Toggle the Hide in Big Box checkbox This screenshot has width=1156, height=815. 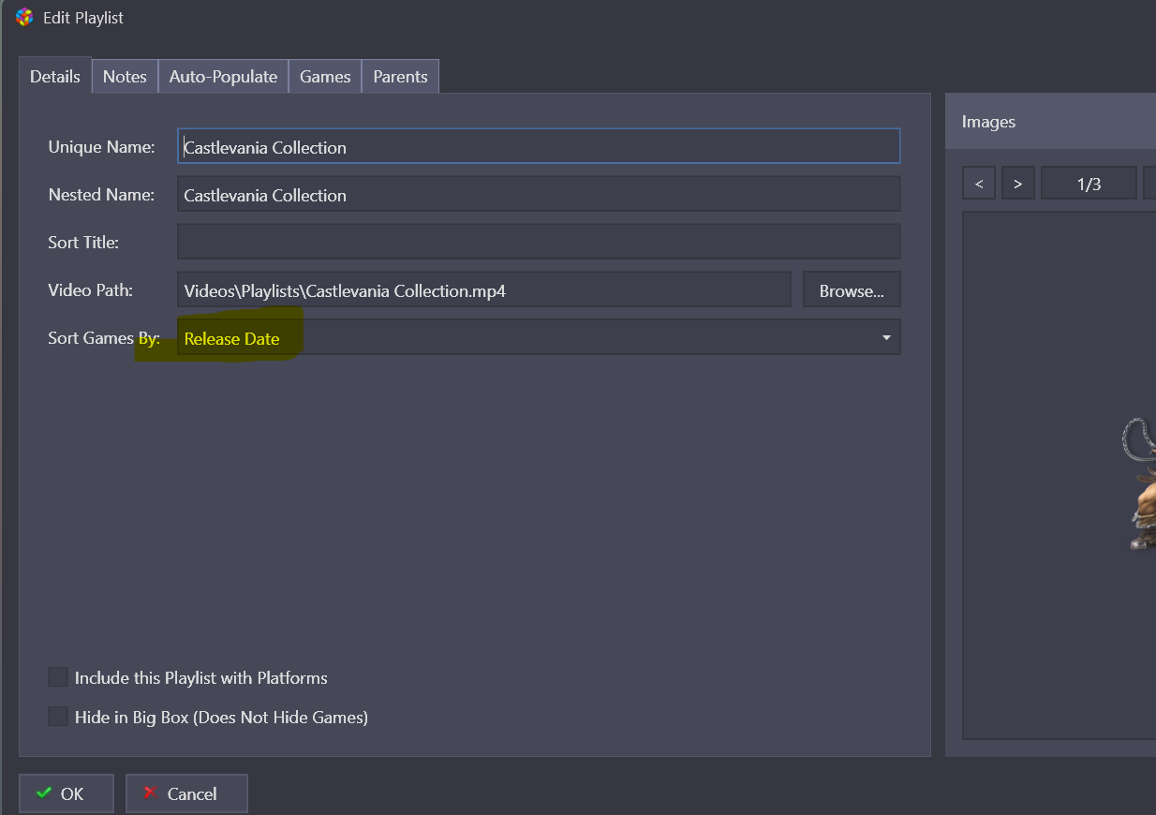click(58, 717)
